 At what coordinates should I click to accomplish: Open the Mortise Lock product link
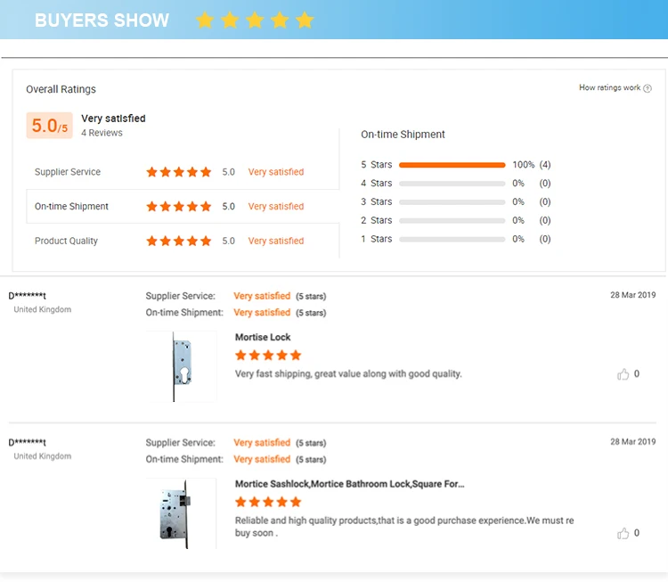263,337
